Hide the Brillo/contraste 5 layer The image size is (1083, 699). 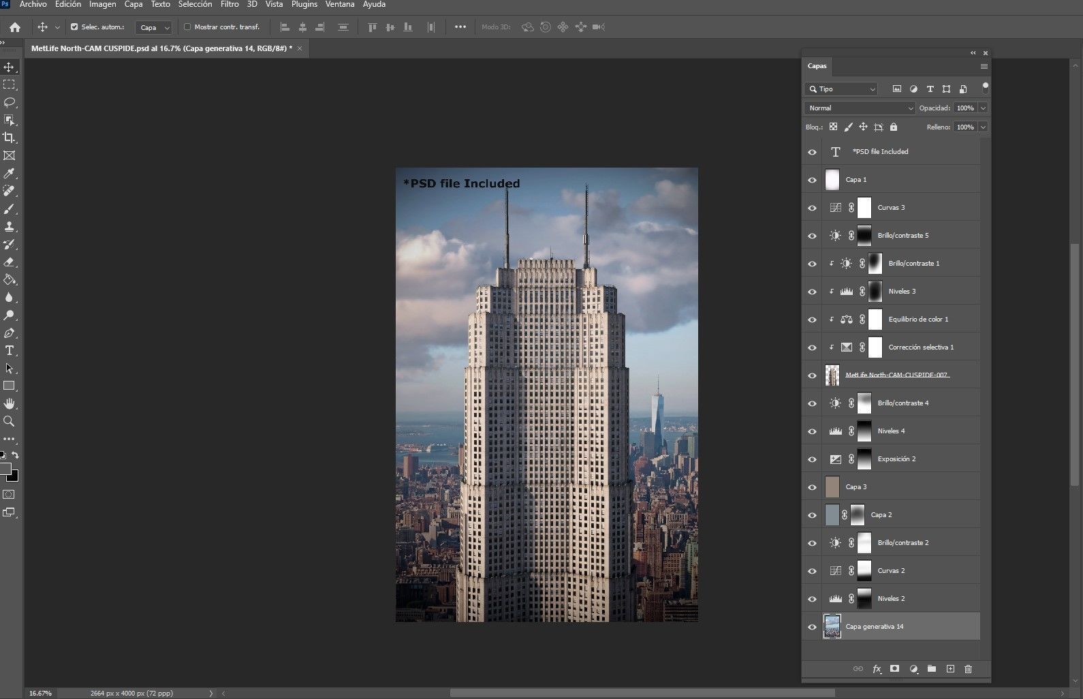[x=812, y=236]
